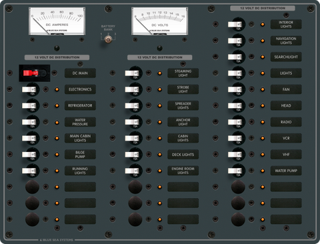The image size is (320, 244).
Task: Click the "CABIN LIGHTS" label in the Steaming Light column
Action: [183, 138]
